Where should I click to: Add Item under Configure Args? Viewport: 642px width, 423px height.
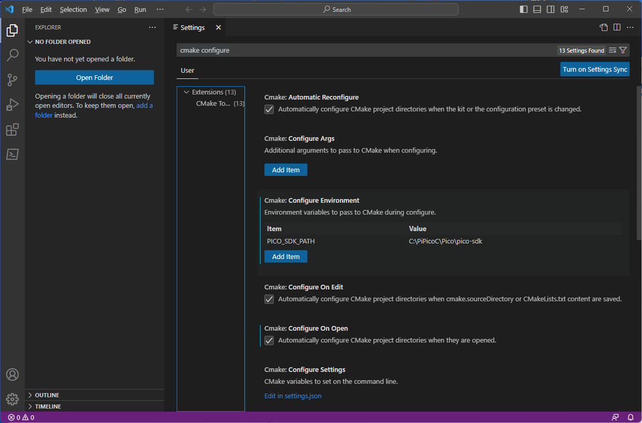(286, 170)
